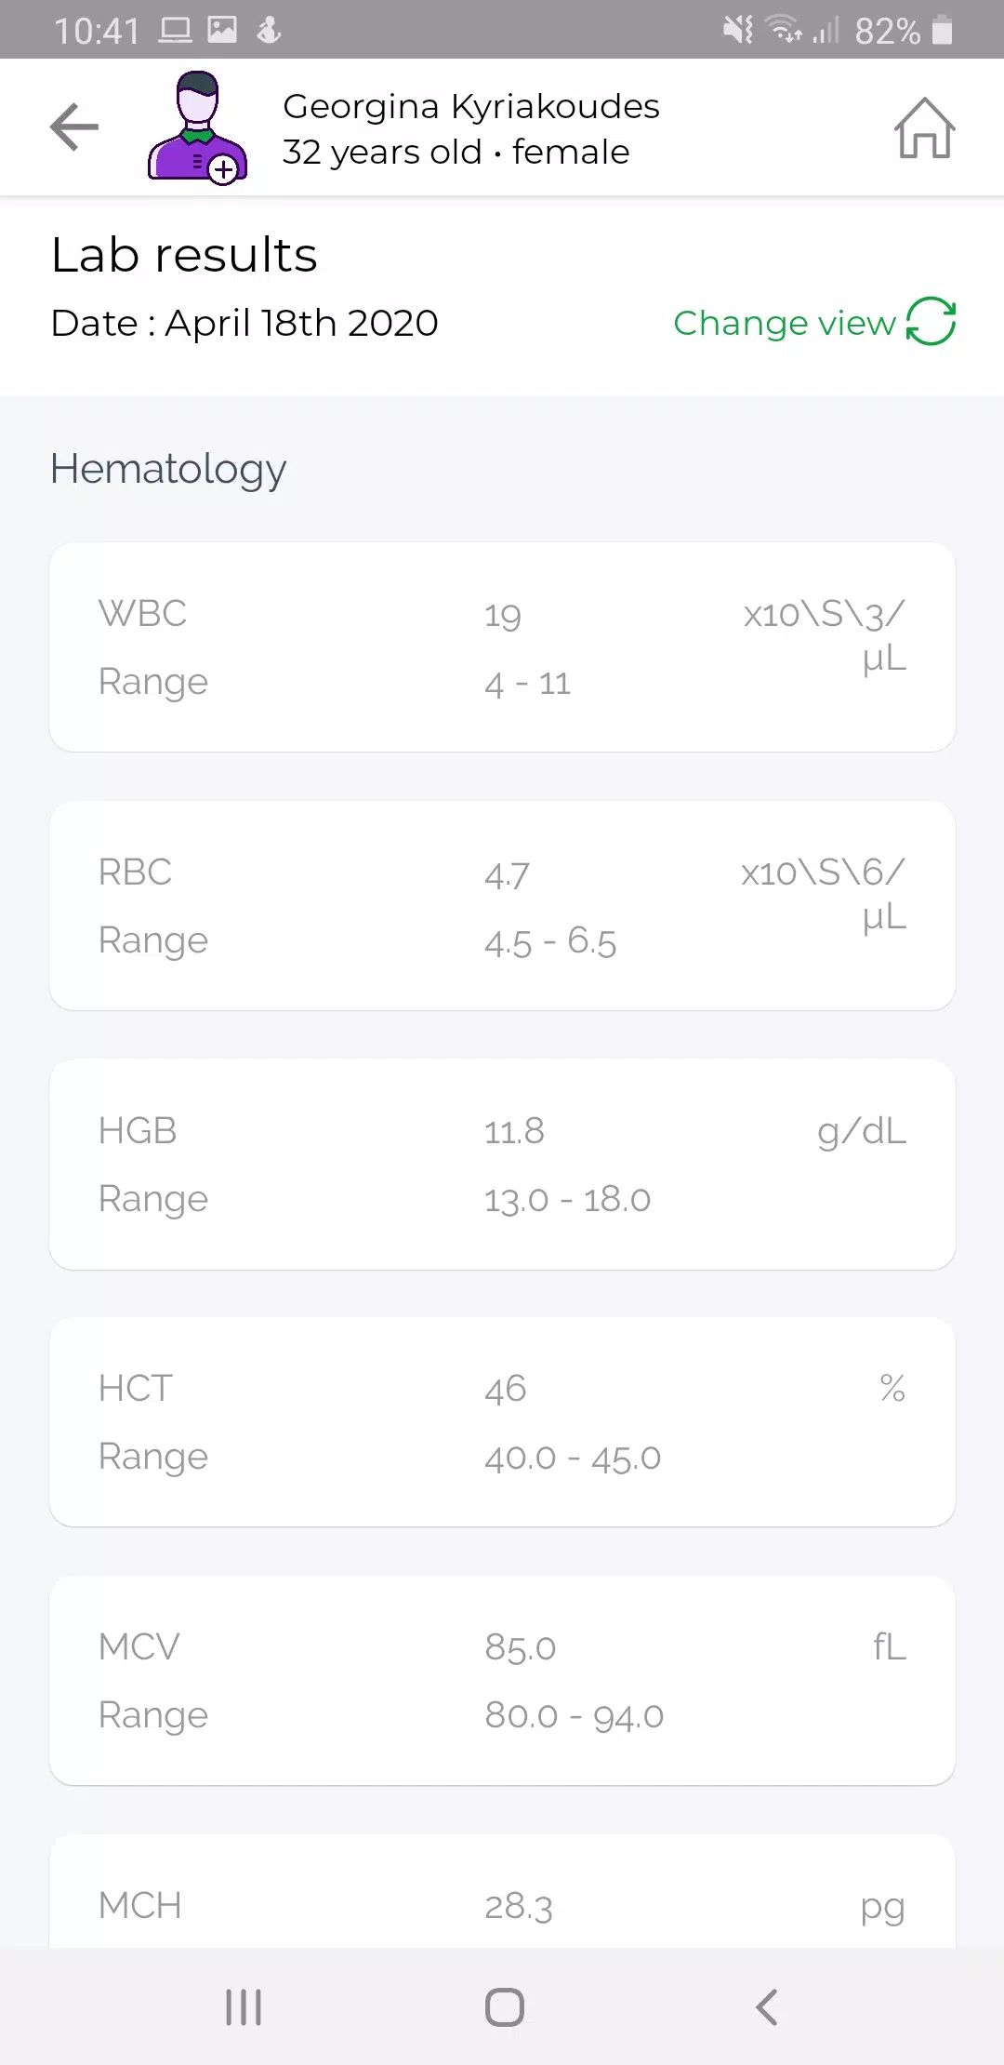Click the green refresh arrows icon
The image size is (1004, 2065).
[931, 322]
